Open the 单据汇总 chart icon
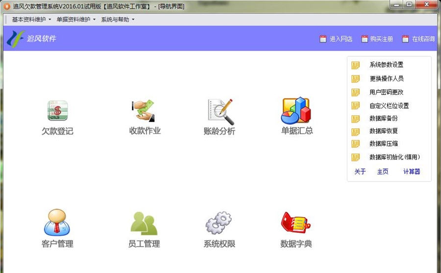 296,111
